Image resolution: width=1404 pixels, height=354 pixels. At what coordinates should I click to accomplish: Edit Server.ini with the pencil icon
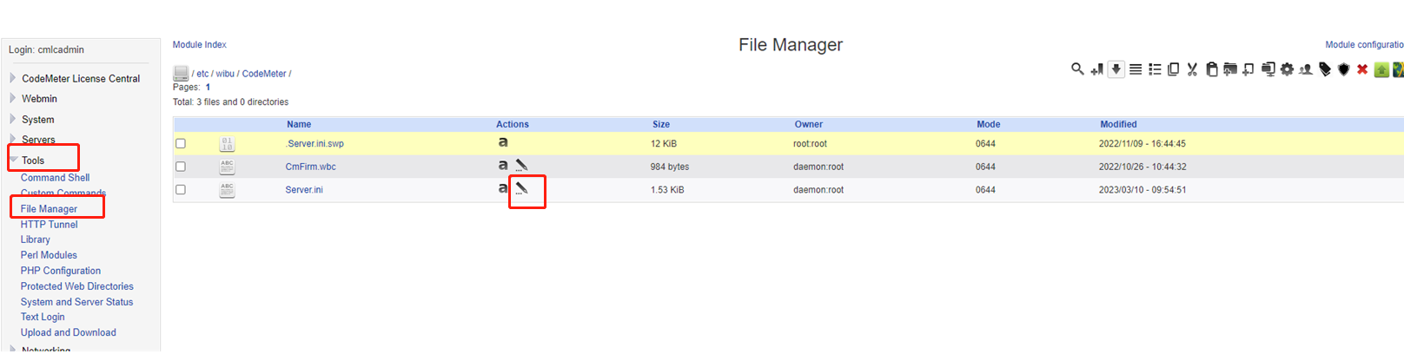[521, 188]
